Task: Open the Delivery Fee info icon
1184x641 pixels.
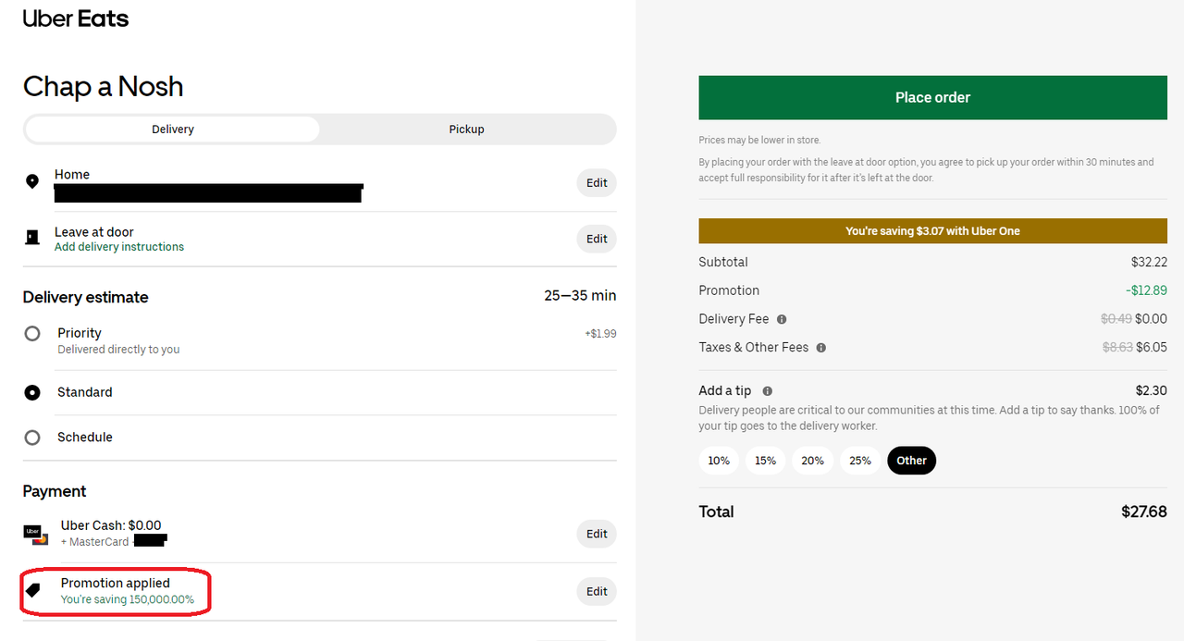Action: tap(782, 319)
